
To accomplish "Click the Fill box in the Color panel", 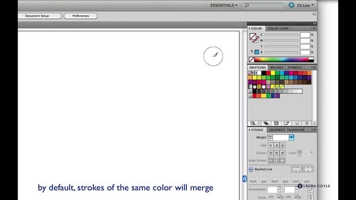I will pyautogui.click(x=252, y=36).
